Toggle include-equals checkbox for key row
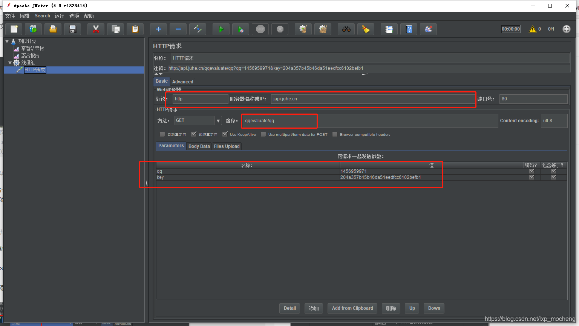This screenshot has height=326, width=579. pyautogui.click(x=554, y=177)
